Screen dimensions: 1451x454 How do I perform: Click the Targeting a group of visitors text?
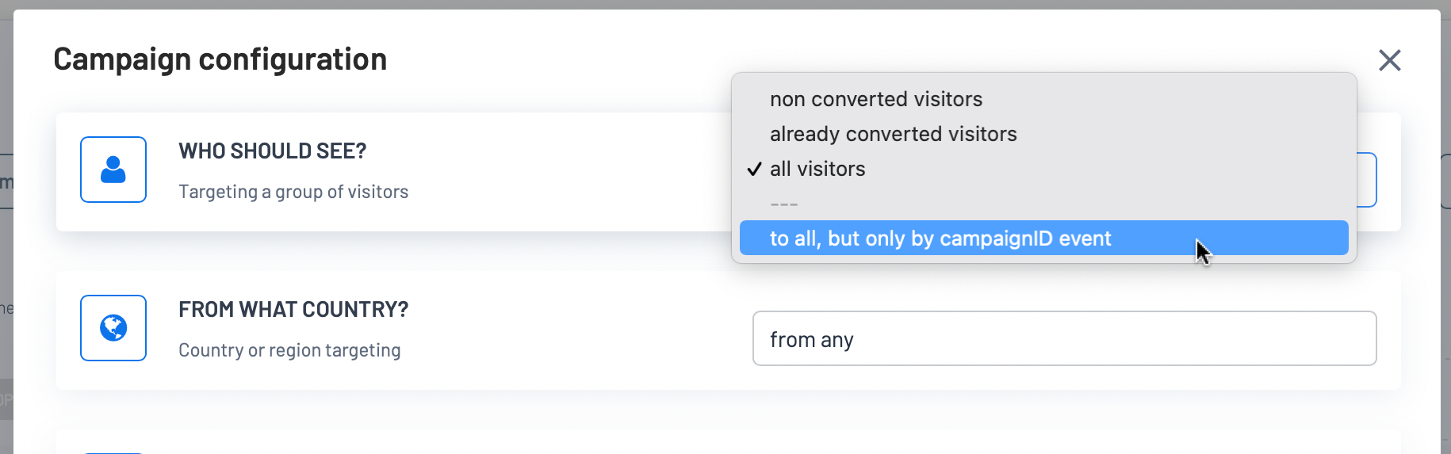click(293, 192)
